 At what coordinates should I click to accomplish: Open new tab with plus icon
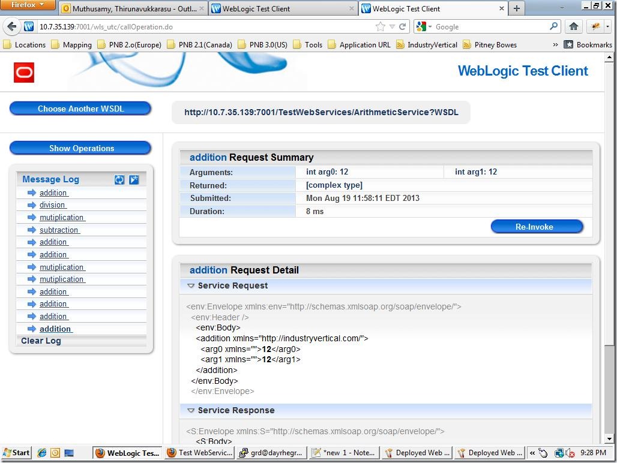517,8
